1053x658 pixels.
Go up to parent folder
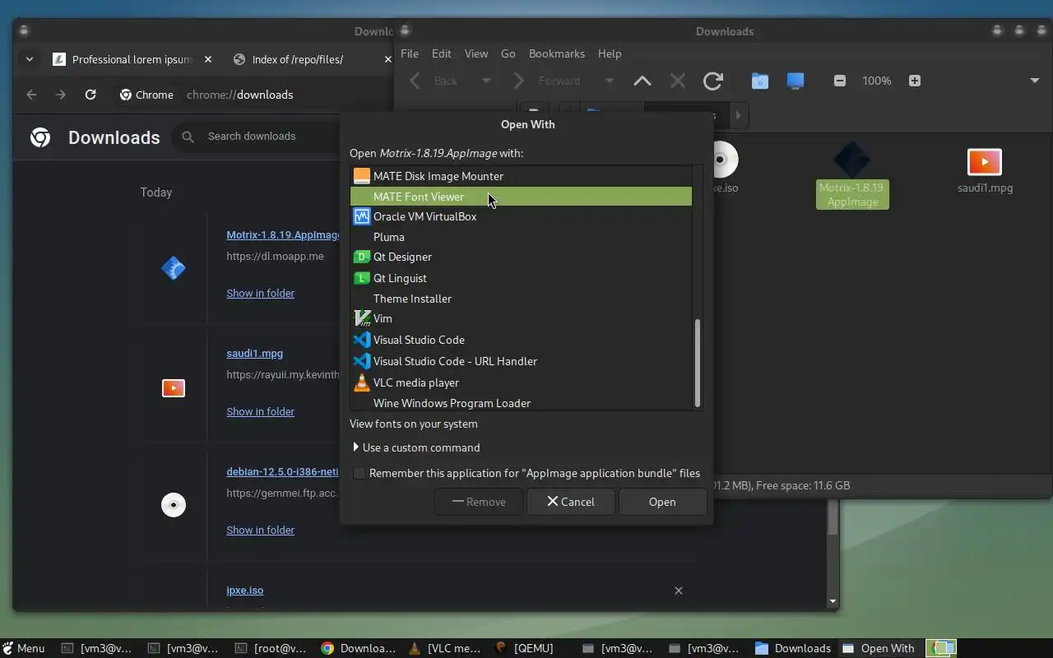point(642,81)
